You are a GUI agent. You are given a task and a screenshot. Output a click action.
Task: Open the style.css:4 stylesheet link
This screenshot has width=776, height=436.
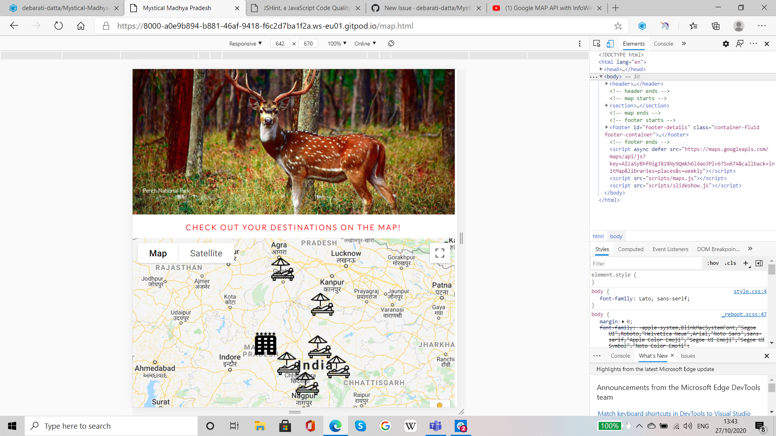tap(750, 291)
